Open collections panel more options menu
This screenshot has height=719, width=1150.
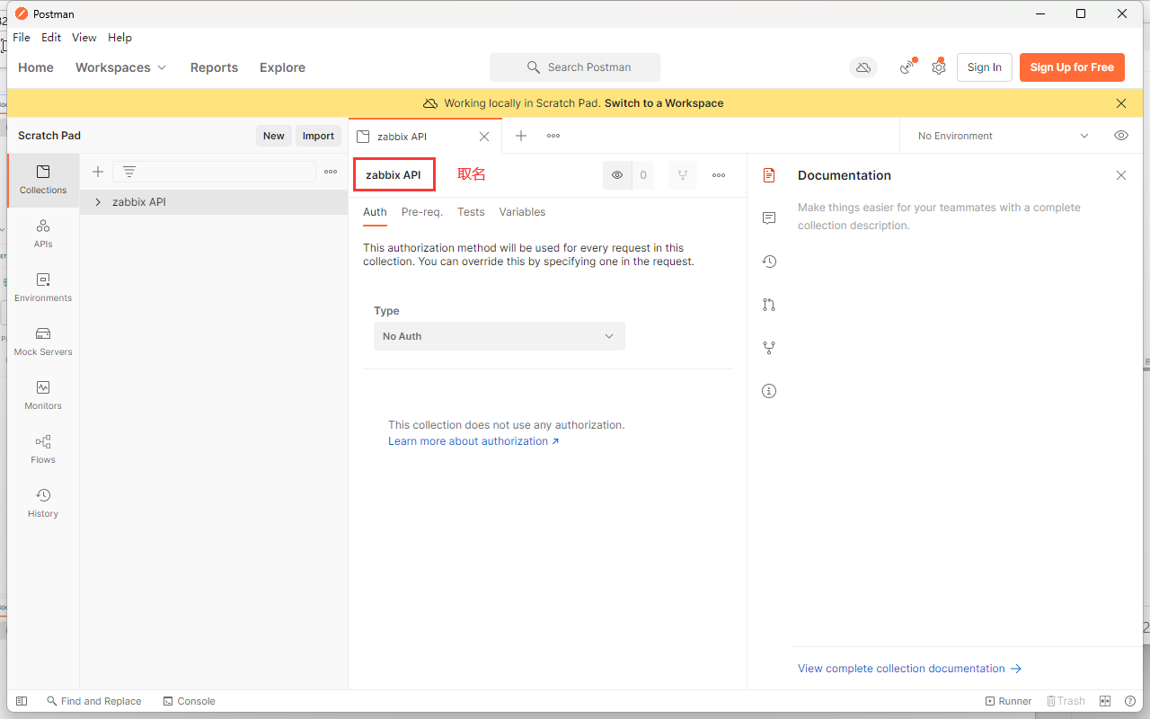click(x=331, y=172)
